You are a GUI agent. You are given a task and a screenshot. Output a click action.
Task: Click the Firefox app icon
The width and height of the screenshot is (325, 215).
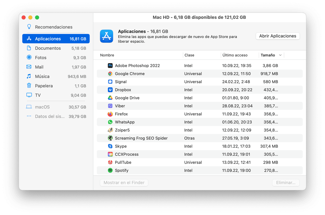[110, 114]
